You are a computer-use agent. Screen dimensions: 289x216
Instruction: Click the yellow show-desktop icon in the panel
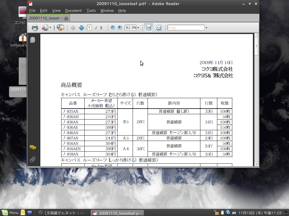23,213
